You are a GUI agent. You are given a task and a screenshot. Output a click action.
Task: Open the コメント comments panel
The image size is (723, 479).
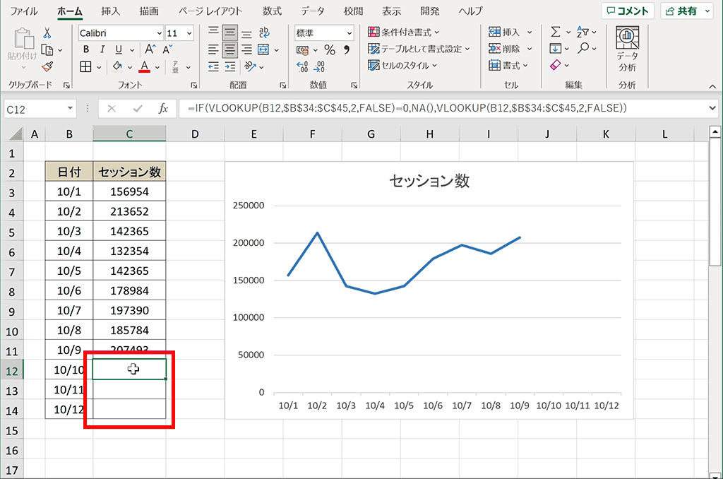coord(627,10)
